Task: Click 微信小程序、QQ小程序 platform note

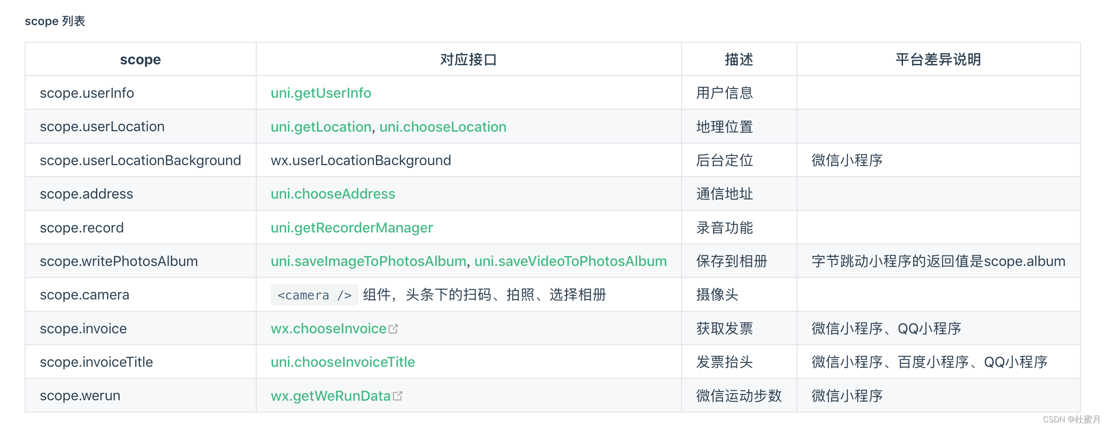Action: pyautogui.click(x=886, y=328)
